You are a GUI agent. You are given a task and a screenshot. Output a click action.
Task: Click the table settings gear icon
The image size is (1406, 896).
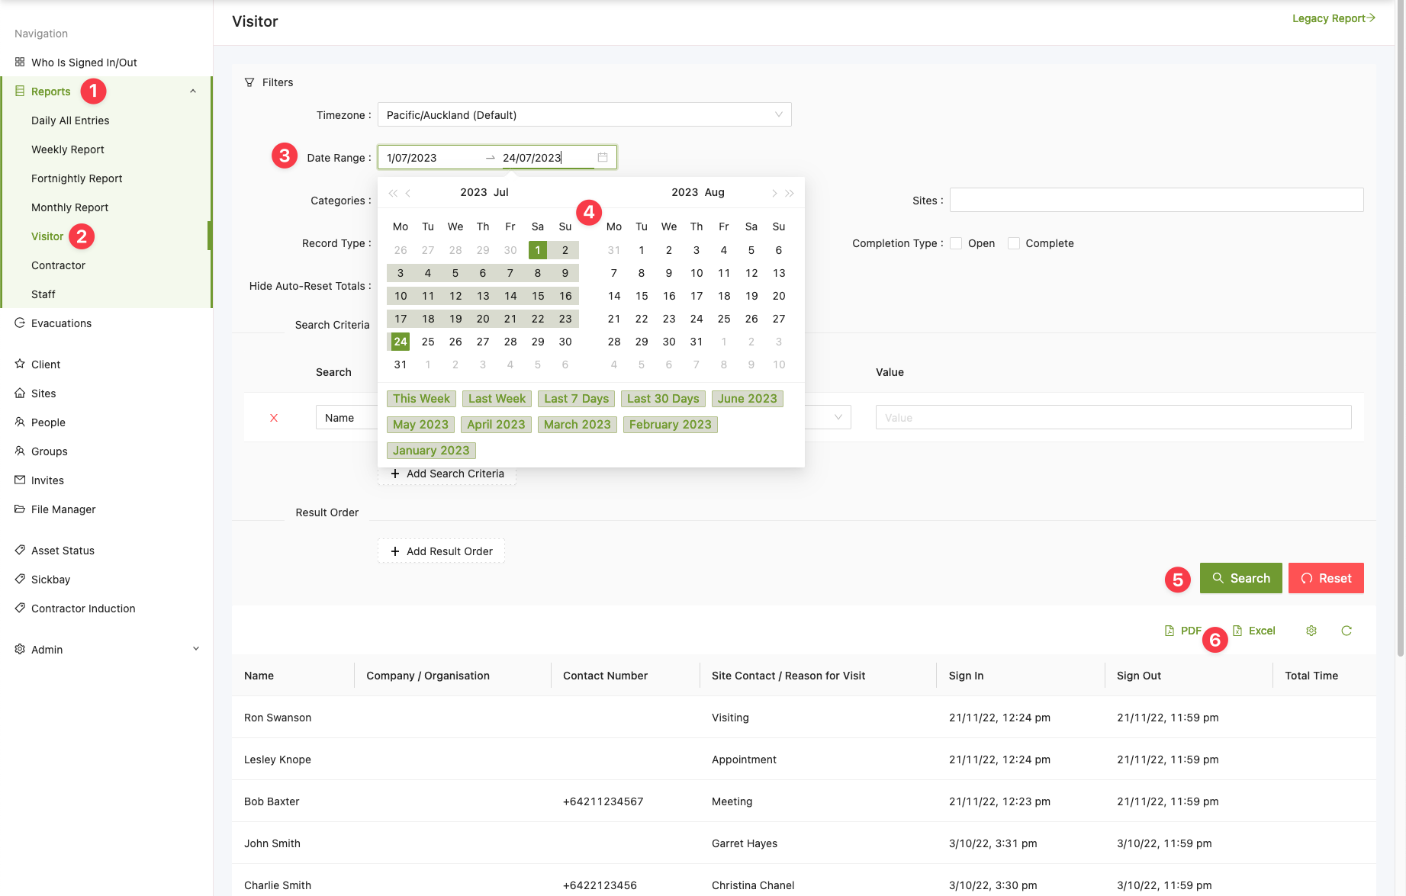[1311, 631]
